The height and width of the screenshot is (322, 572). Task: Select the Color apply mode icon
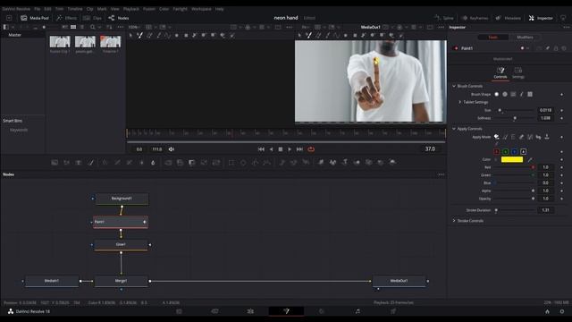pyautogui.click(x=497, y=137)
